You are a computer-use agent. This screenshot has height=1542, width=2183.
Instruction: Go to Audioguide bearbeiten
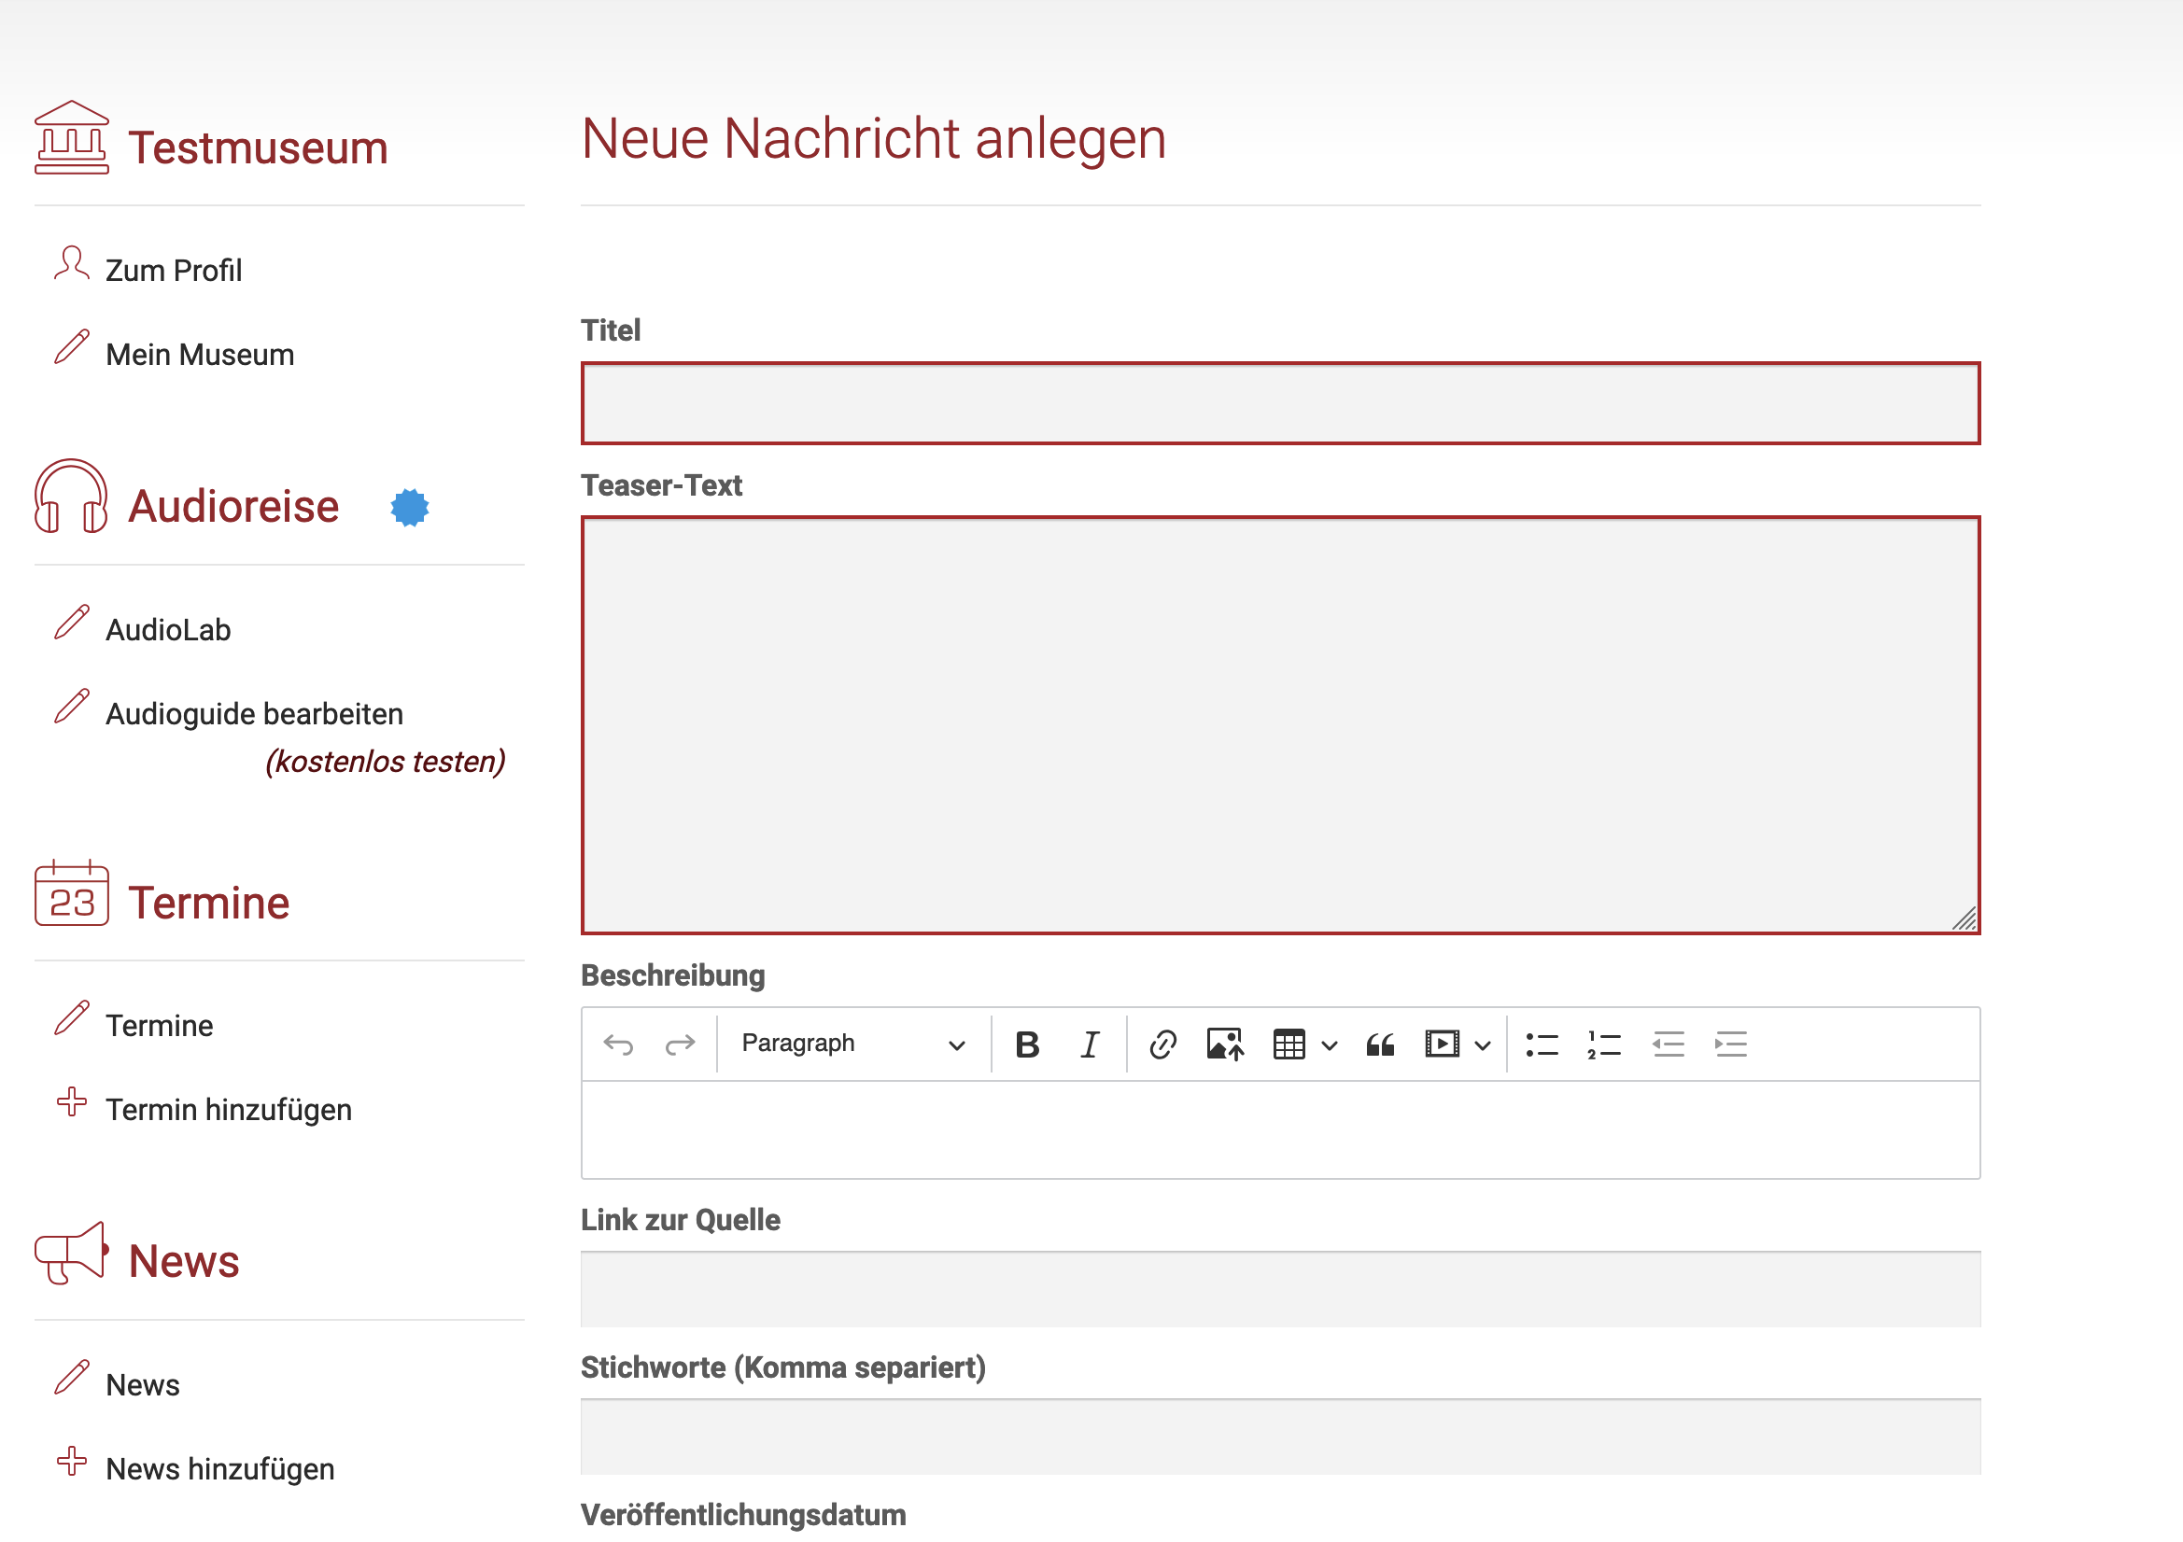coord(254,714)
